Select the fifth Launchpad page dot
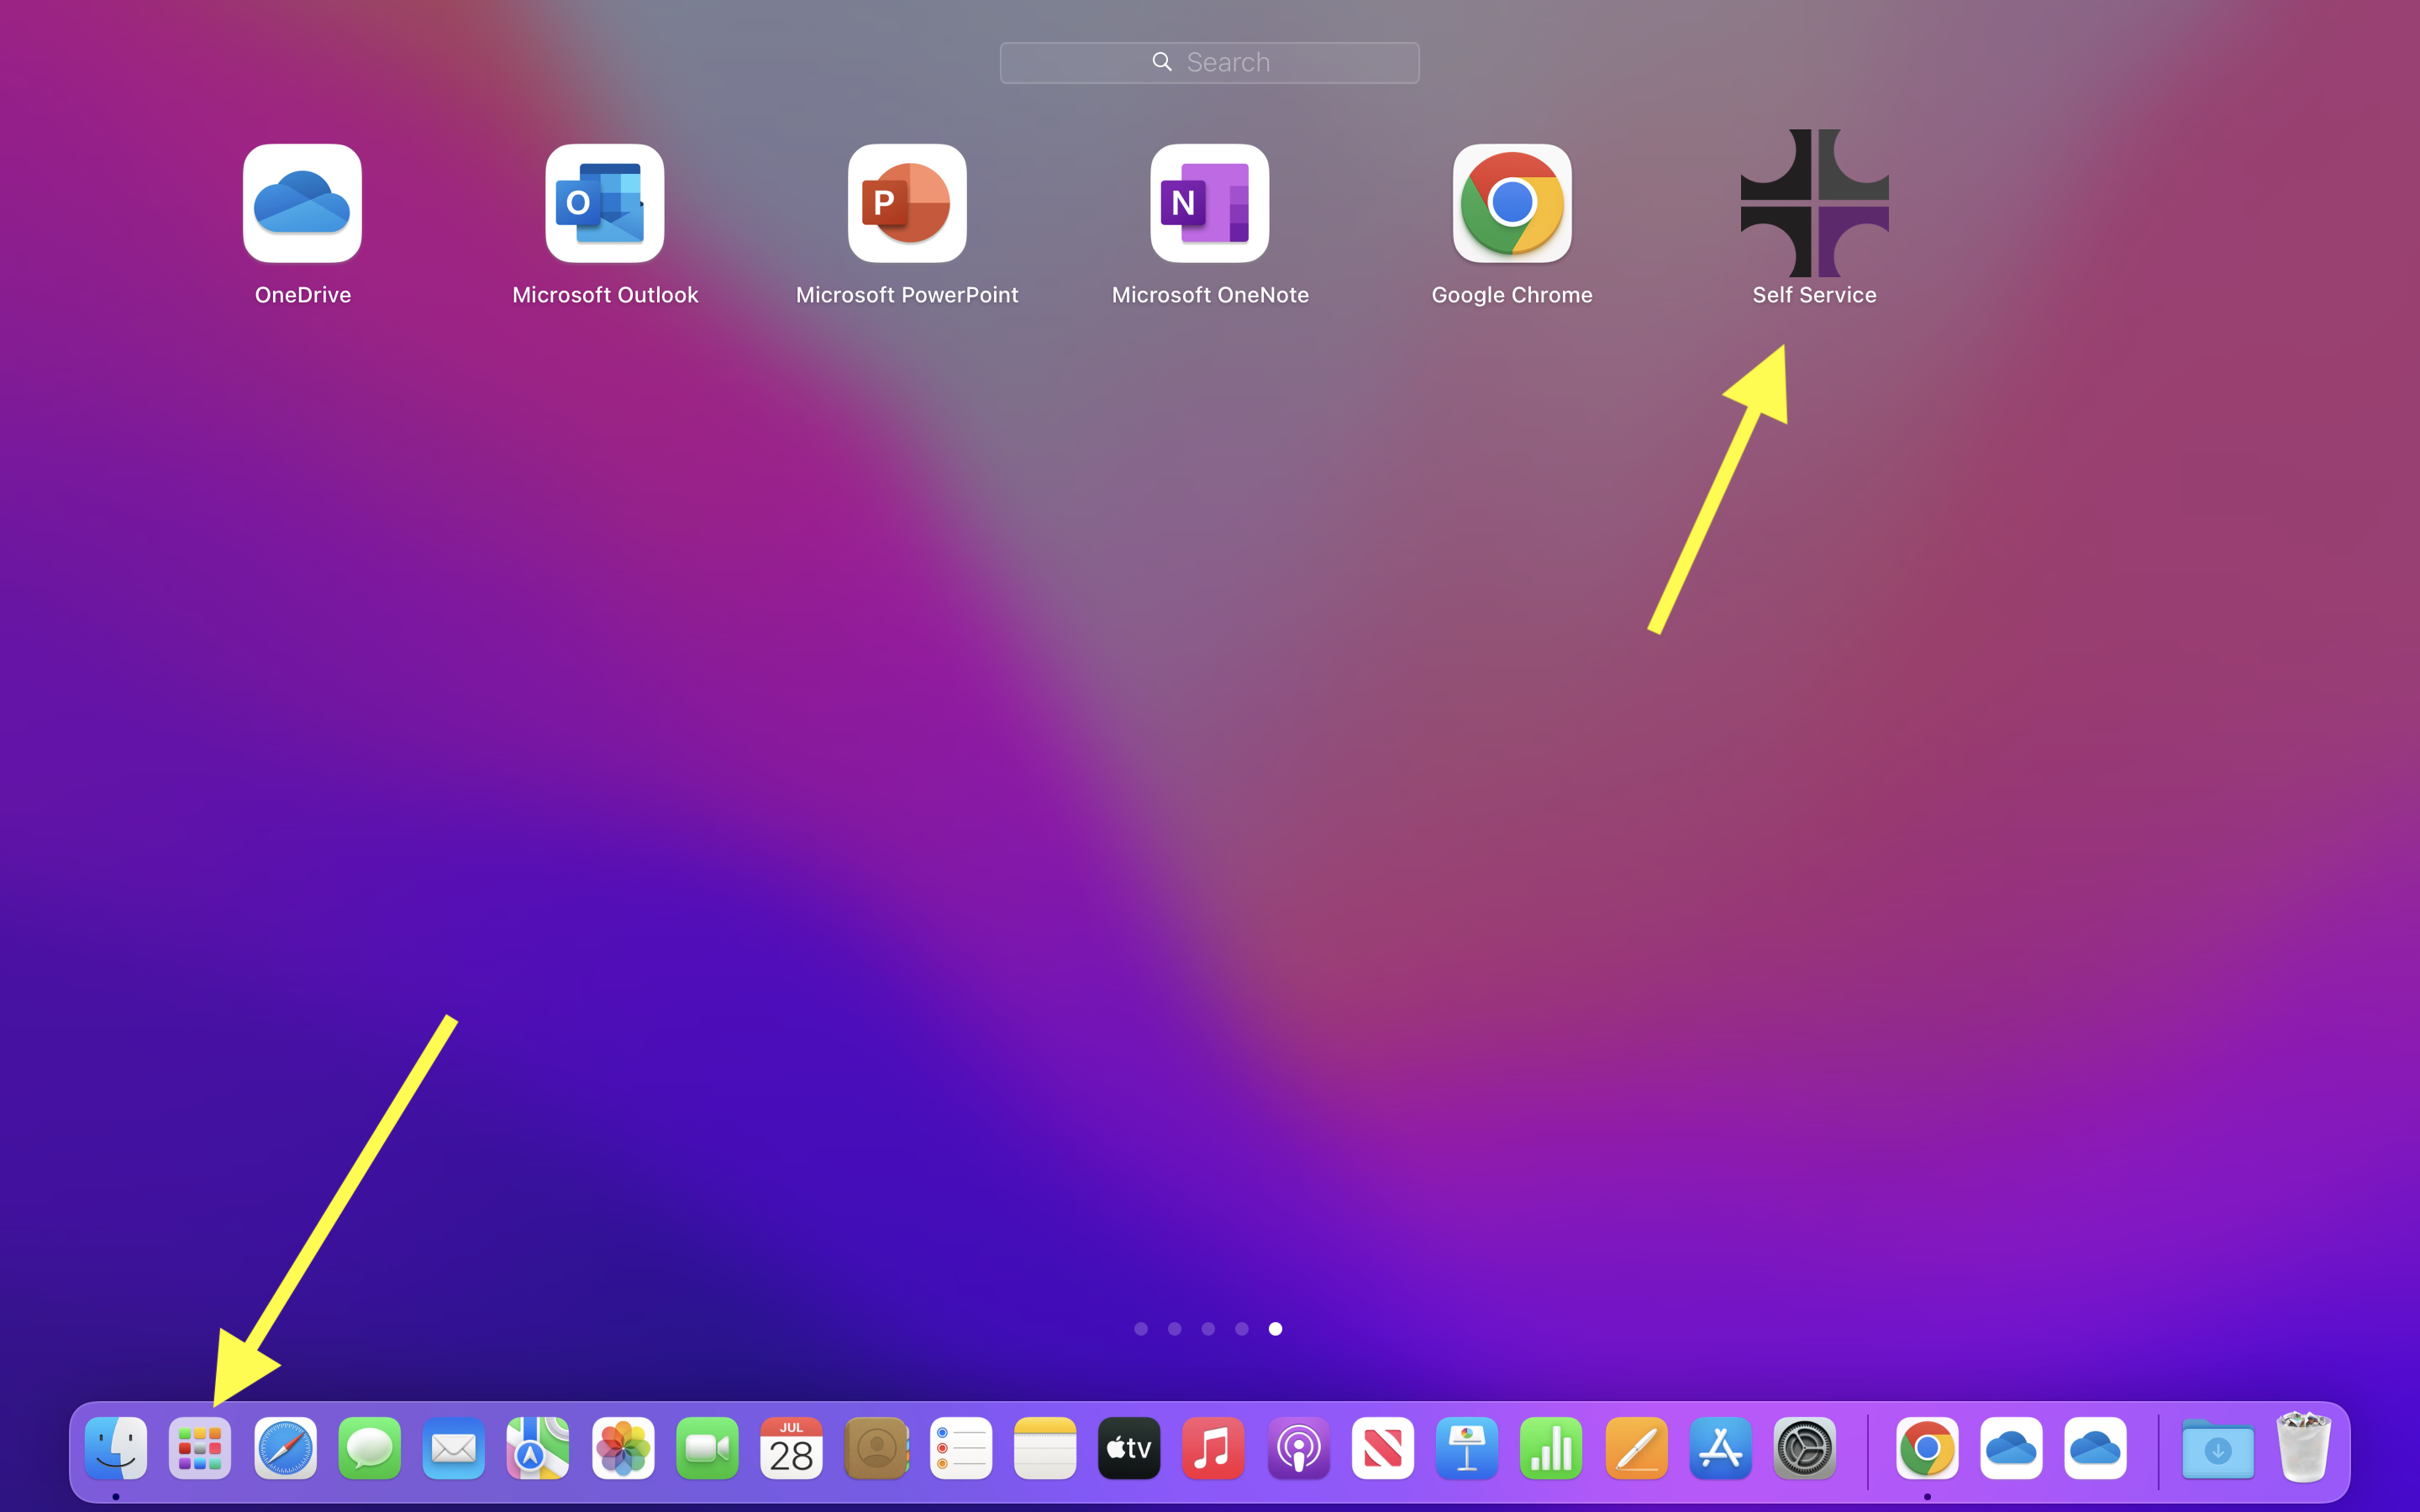 pyautogui.click(x=1275, y=1328)
